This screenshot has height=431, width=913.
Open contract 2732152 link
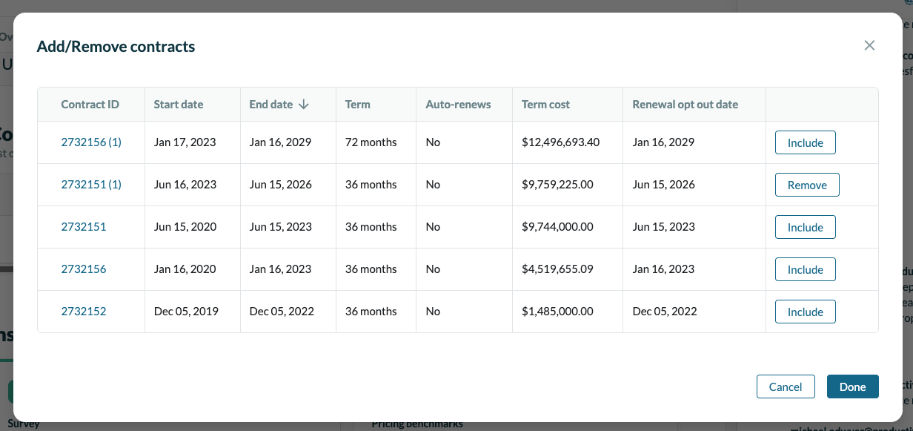83,312
